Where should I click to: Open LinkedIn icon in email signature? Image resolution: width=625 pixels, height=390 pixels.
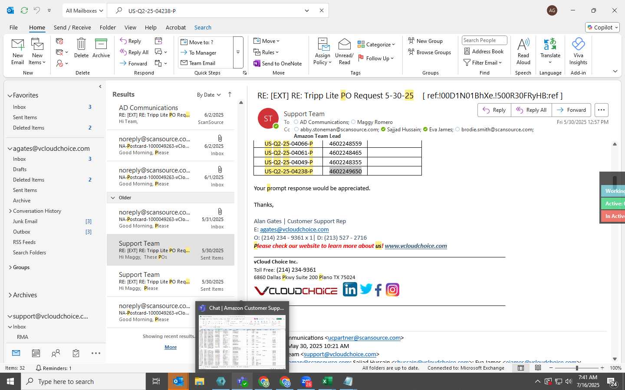point(350,289)
